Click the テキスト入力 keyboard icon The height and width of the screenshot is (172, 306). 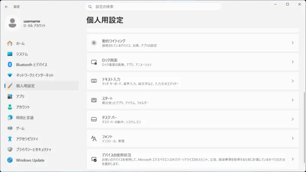[x=94, y=81]
